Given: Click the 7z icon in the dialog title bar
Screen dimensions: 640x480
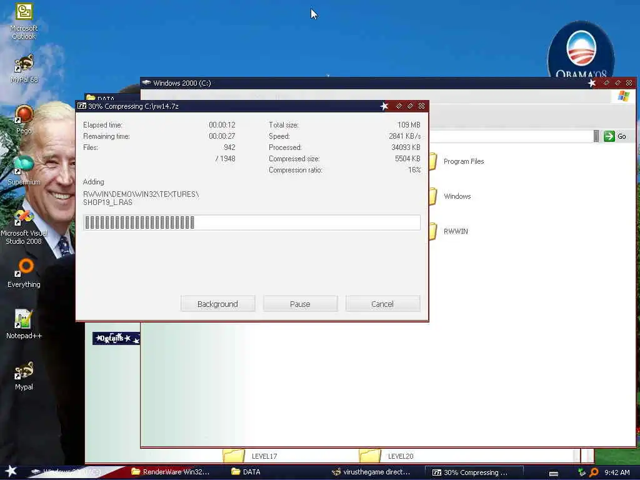Looking at the screenshot, I should 82,106.
